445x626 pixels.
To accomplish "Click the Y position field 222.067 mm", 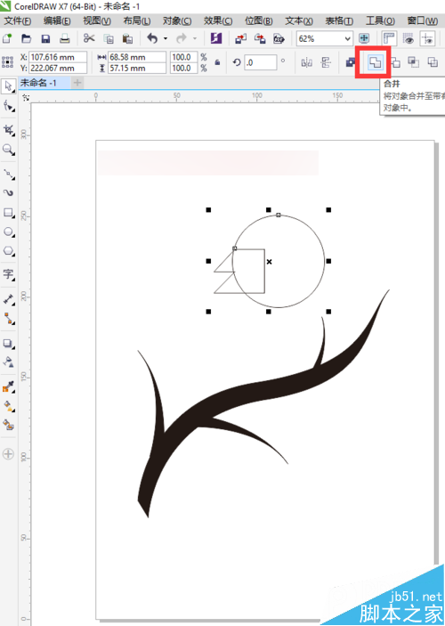I will point(58,69).
